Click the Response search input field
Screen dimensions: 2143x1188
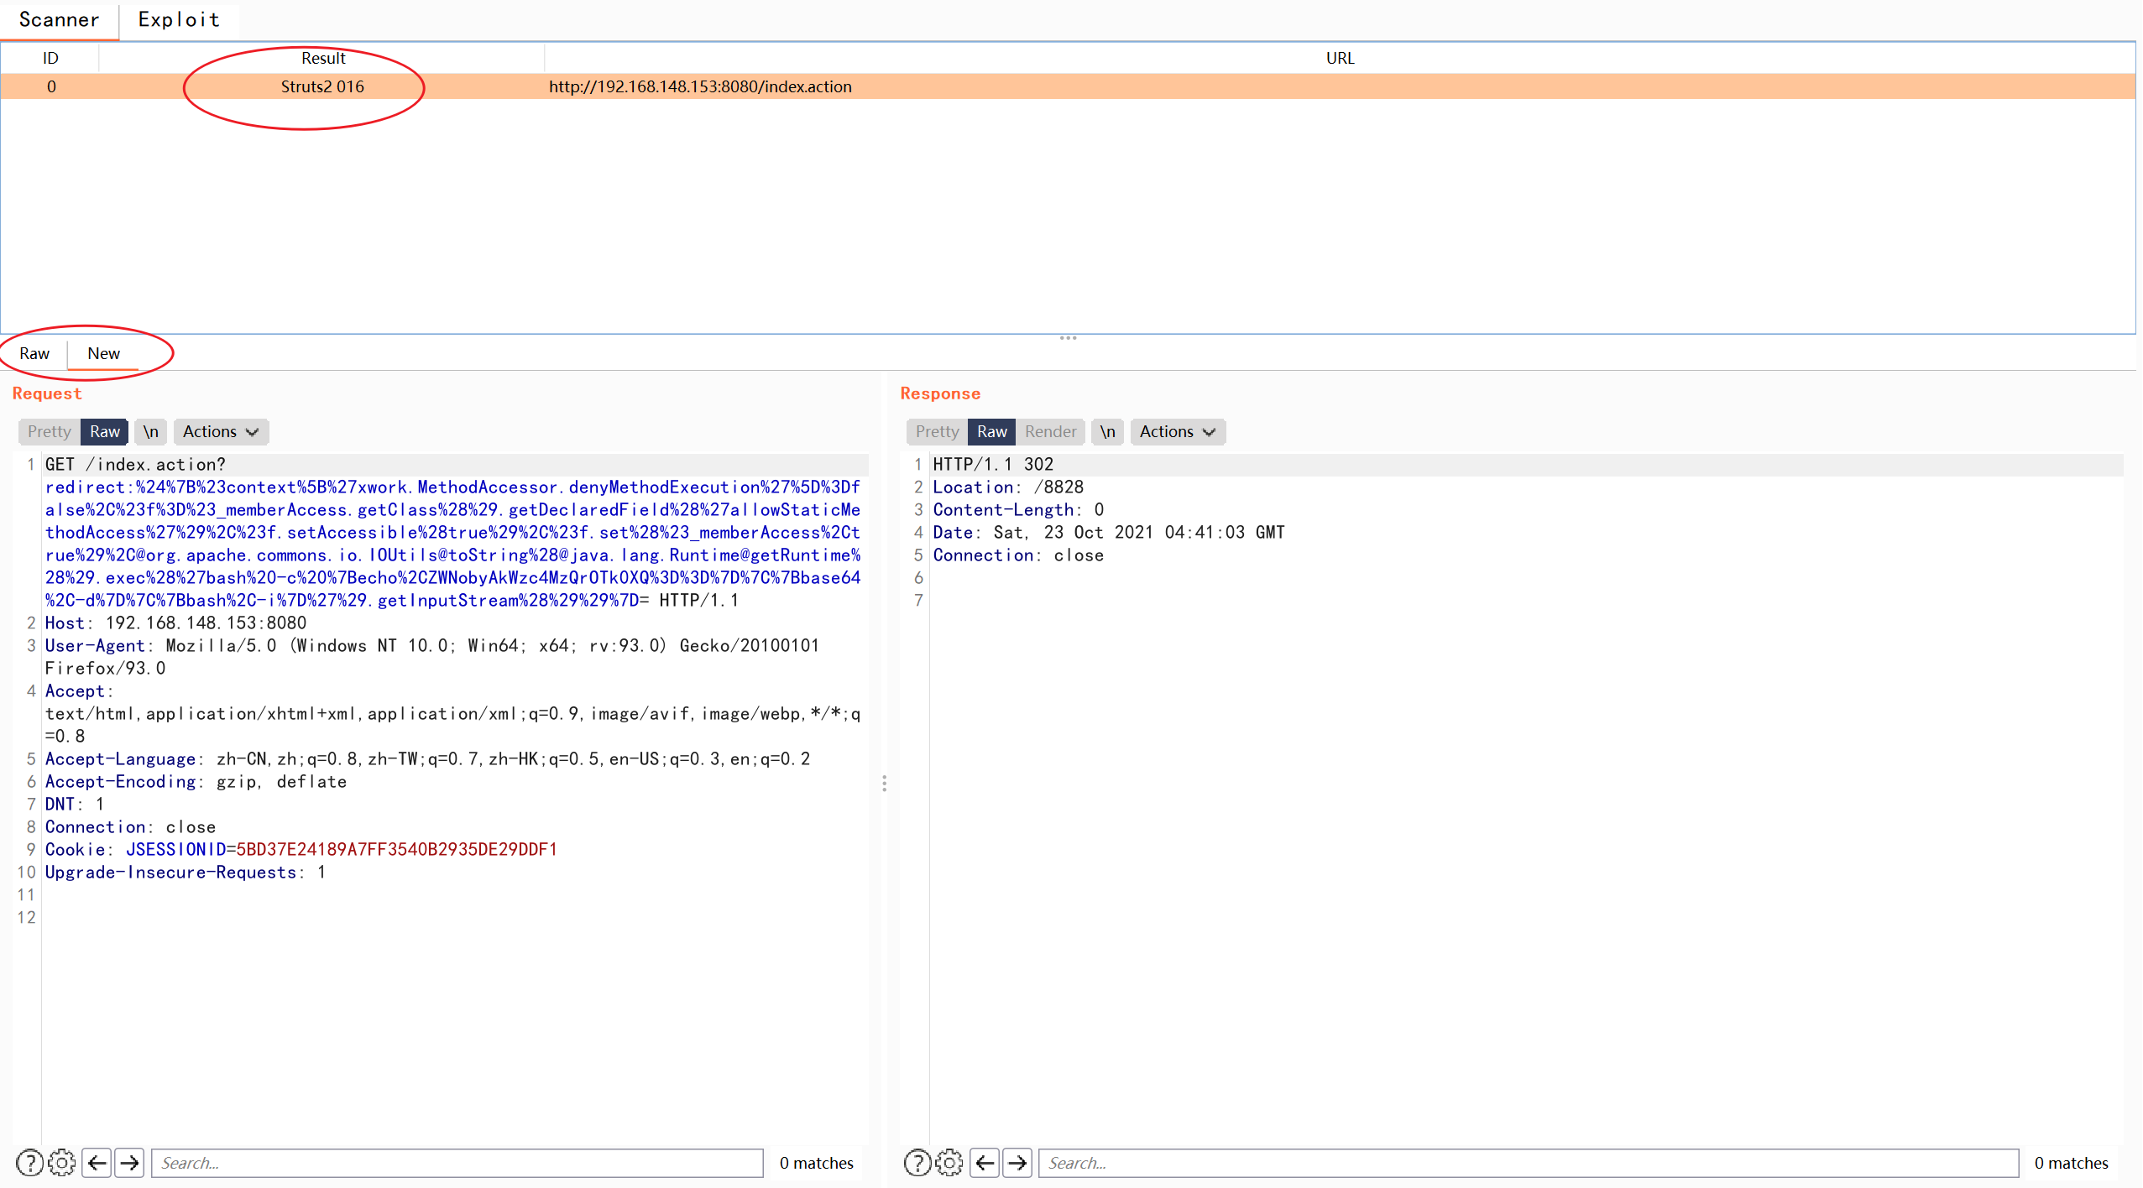[1527, 1163]
